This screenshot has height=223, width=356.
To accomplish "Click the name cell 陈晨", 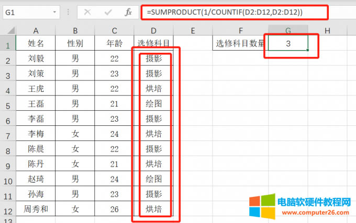I will [x=36, y=149].
